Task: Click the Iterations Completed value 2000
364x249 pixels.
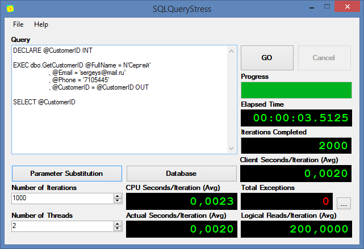Action: tap(296, 146)
